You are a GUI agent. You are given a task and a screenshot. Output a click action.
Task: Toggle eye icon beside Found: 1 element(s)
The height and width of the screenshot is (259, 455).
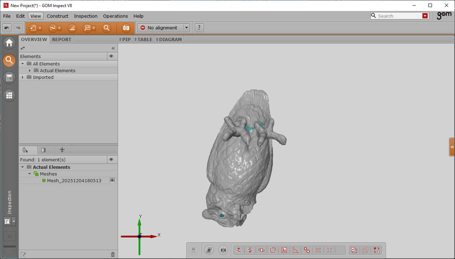coord(111,160)
